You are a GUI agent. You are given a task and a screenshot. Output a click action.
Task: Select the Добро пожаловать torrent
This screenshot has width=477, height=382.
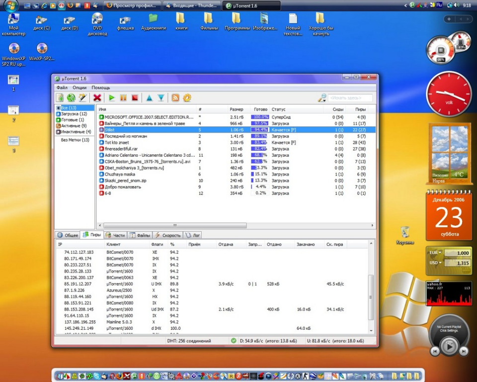[236, 187]
